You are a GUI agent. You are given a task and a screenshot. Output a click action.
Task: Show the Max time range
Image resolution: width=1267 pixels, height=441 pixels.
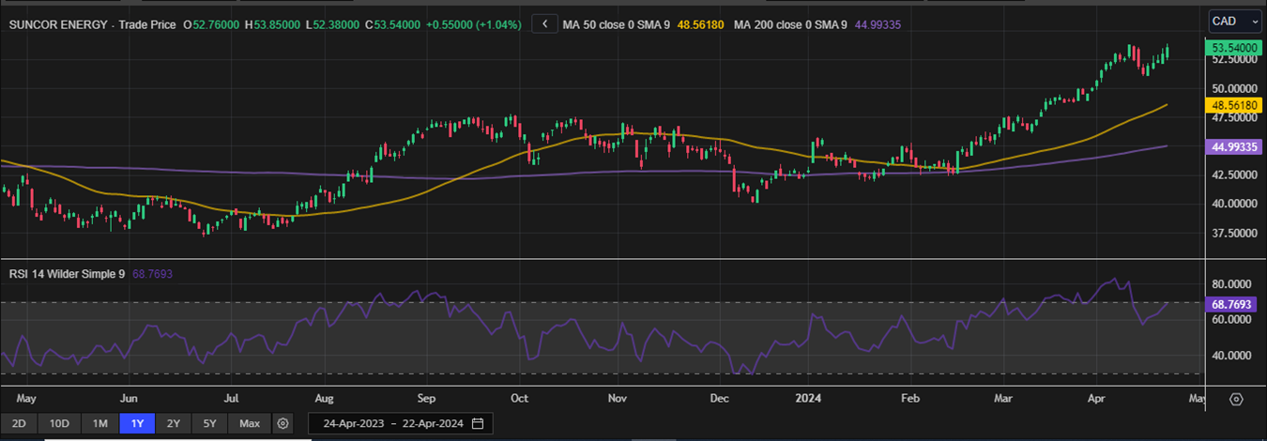click(x=250, y=423)
